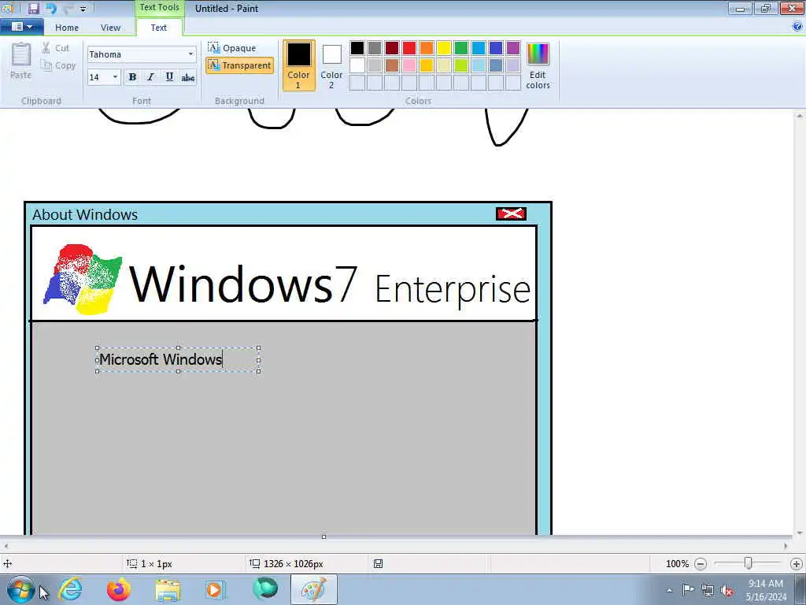Click the zoom slider thumb
The height and width of the screenshot is (605, 806).
point(749,564)
